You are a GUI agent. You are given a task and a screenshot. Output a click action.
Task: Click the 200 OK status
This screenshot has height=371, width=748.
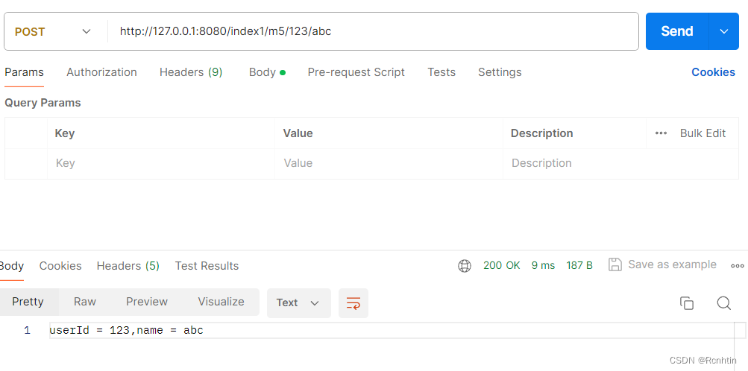tap(501, 265)
